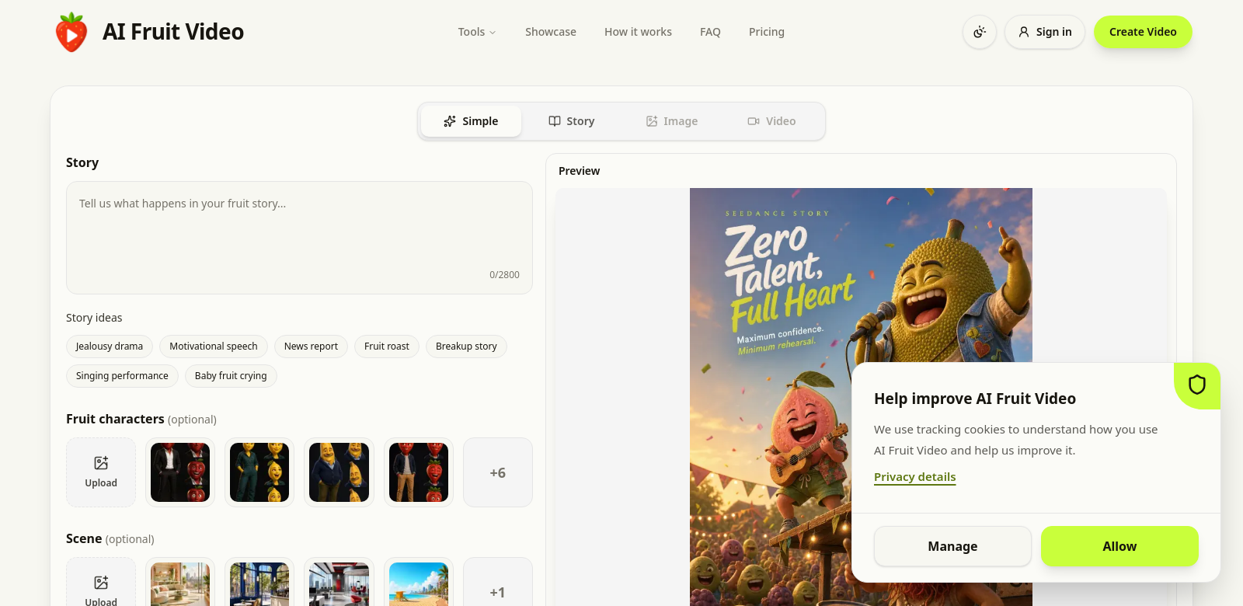Viewport: 1243px width, 606px height.
Task: Show one more scene option
Action: click(x=498, y=583)
